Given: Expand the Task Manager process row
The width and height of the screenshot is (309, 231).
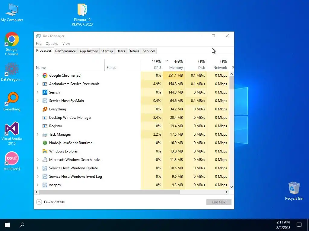Looking at the screenshot, I should 38,134.
